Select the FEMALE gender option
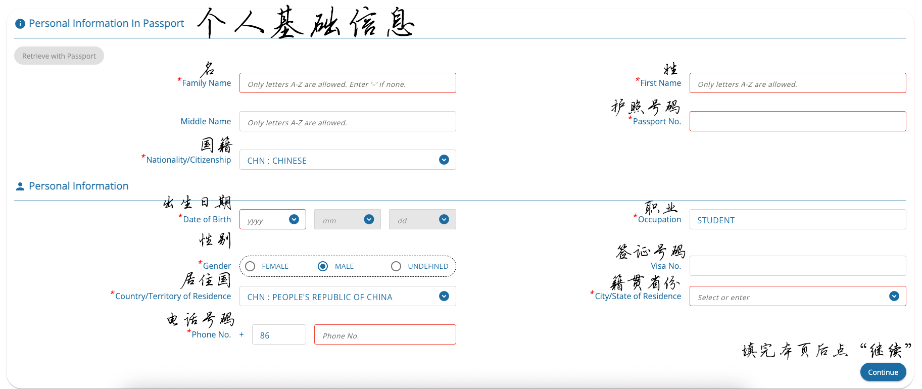Viewport: 922px width, 389px height. tap(250, 266)
